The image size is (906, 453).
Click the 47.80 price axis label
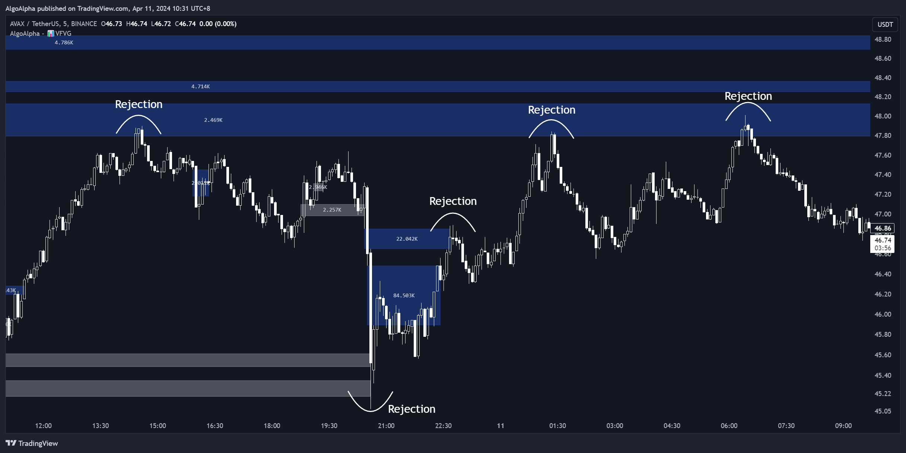point(883,136)
